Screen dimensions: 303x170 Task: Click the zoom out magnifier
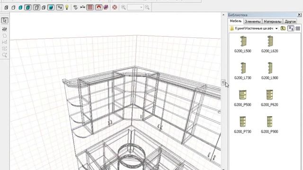[x=147, y=8]
